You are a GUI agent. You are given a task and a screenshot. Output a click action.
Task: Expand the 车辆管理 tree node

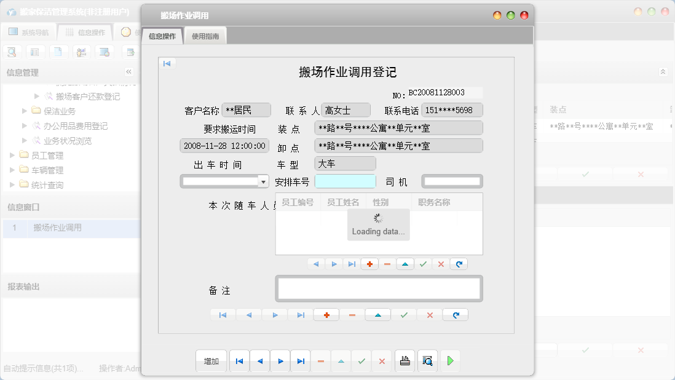click(12, 170)
